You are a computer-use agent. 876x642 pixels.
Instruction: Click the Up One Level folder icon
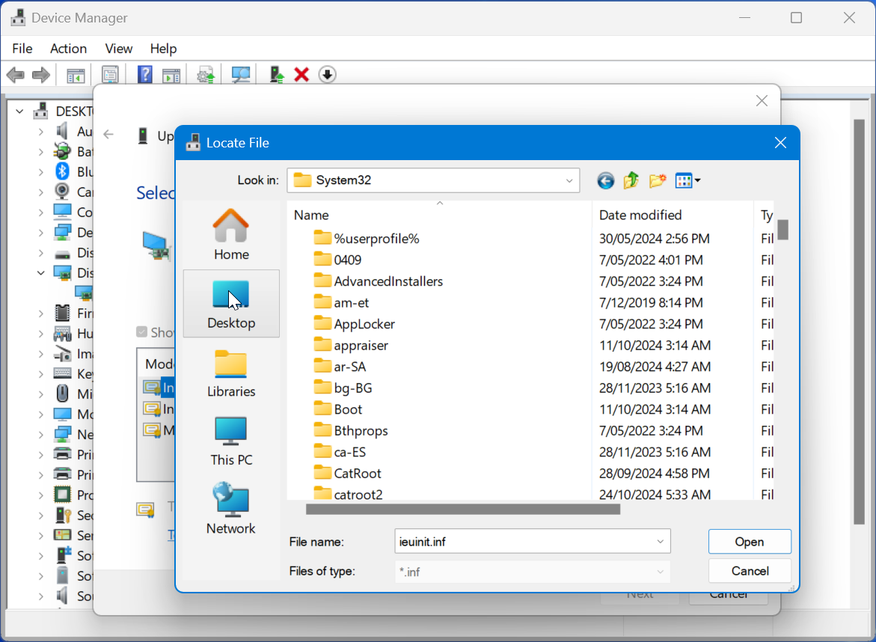(x=631, y=180)
